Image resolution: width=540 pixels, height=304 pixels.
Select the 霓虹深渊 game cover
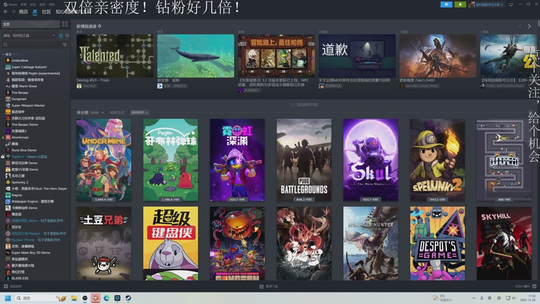pos(238,160)
